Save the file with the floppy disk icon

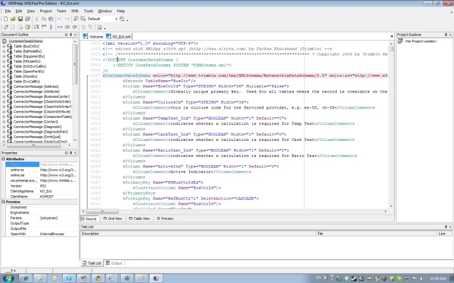point(20,19)
